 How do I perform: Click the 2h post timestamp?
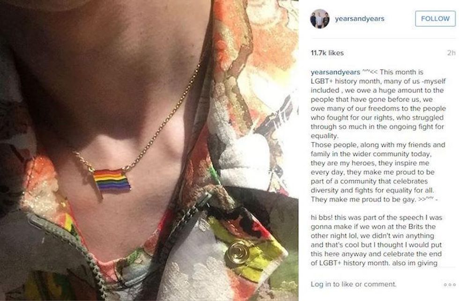point(452,53)
